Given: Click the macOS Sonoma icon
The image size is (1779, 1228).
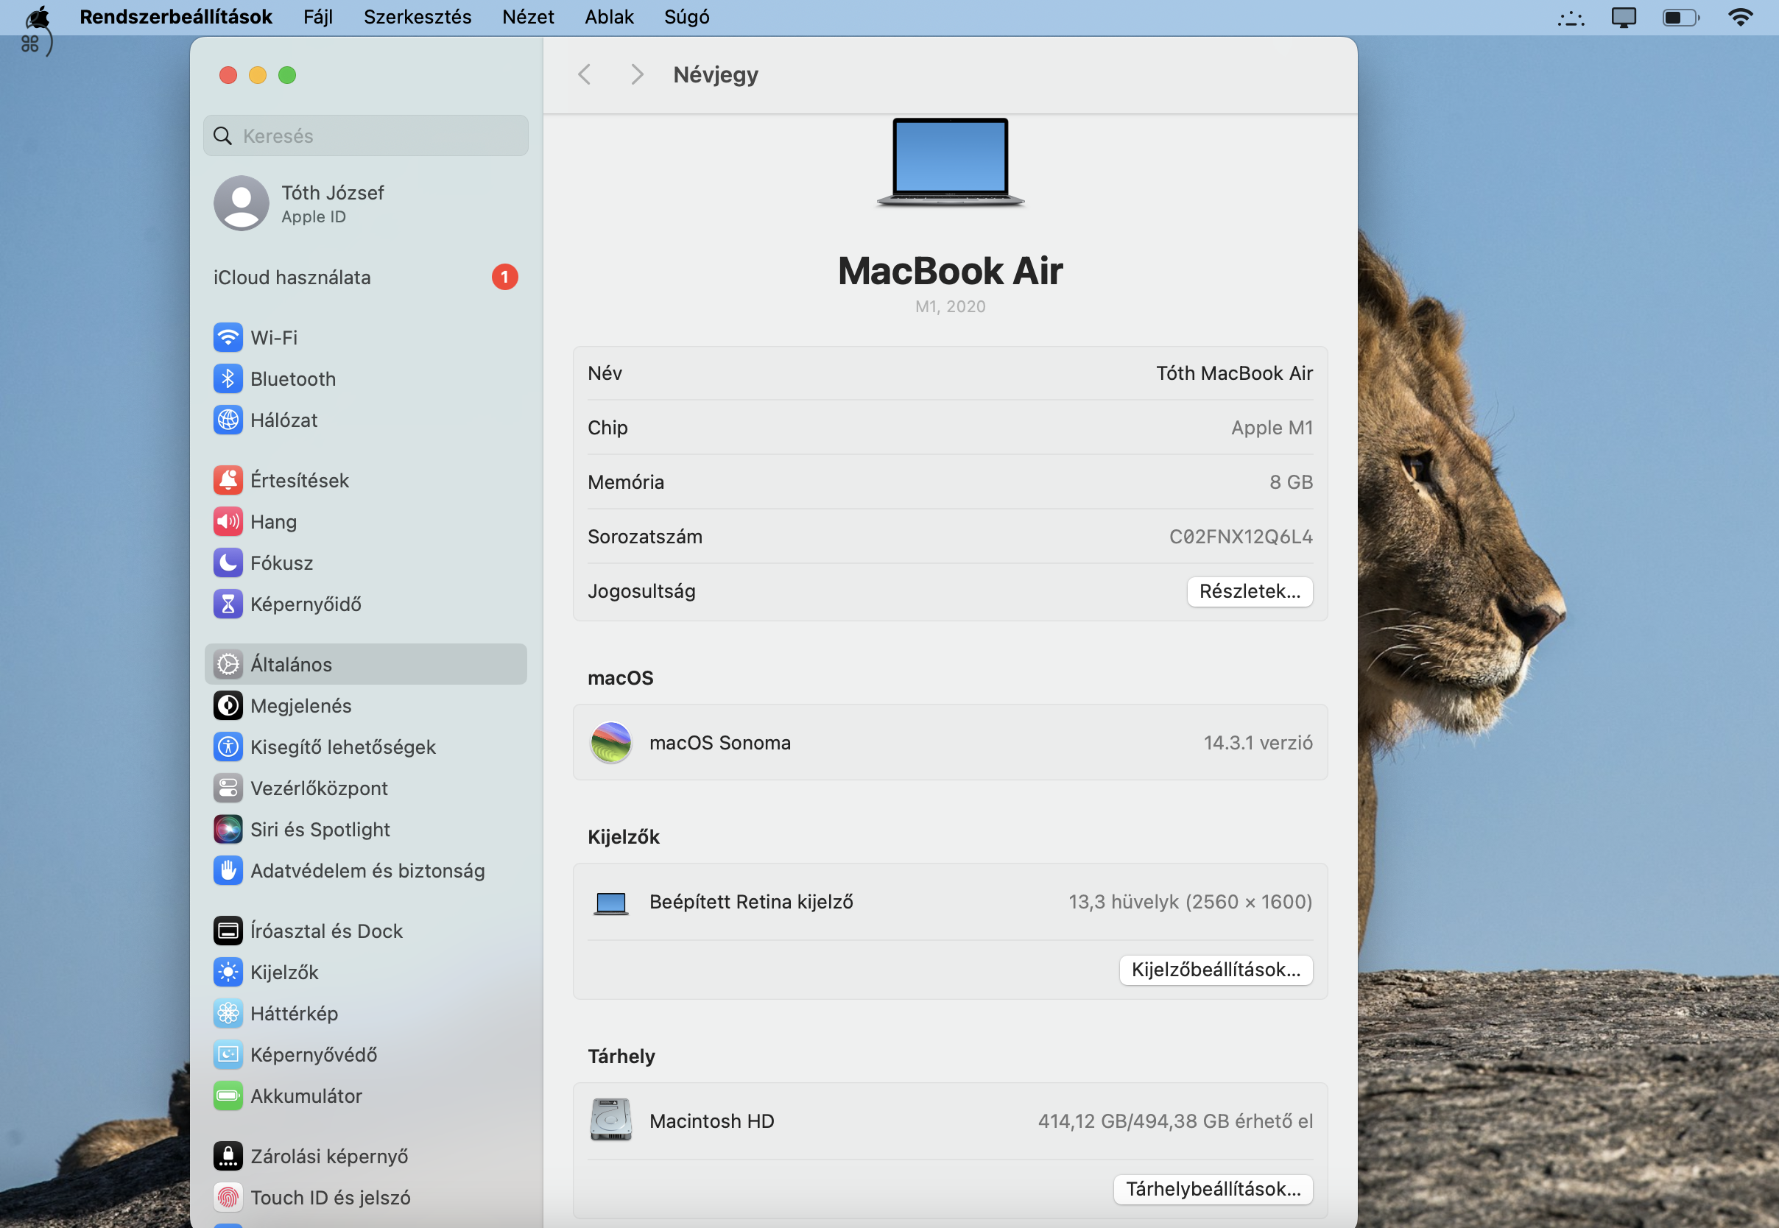Looking at the screenshot, I should tap(611, 743).
